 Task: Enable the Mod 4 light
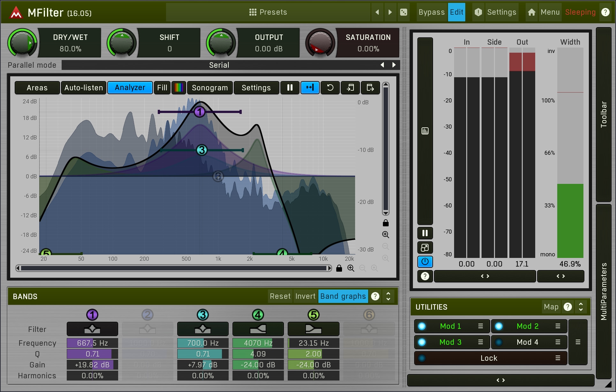click(x=499, y=342)
